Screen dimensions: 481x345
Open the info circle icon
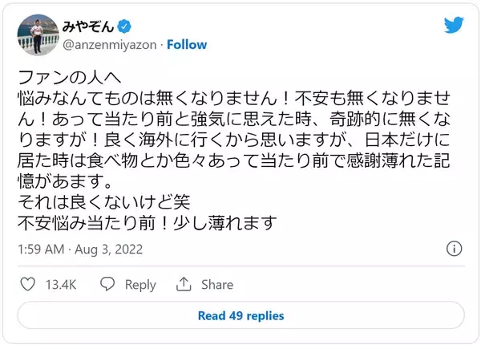(x=454, y=247)
